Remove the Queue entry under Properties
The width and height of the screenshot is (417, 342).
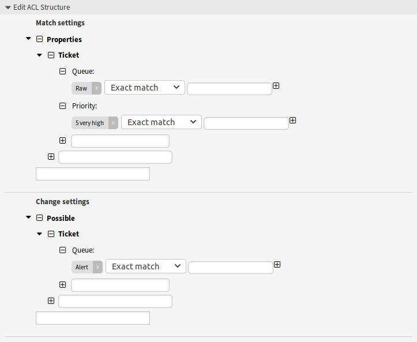pyautogui.click(x=62, y=72)
